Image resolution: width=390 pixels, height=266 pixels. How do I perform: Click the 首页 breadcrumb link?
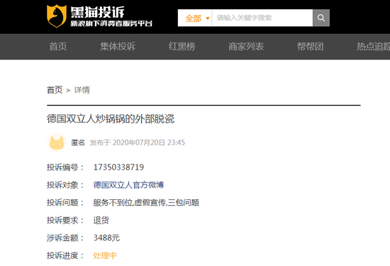click(55, 90)
